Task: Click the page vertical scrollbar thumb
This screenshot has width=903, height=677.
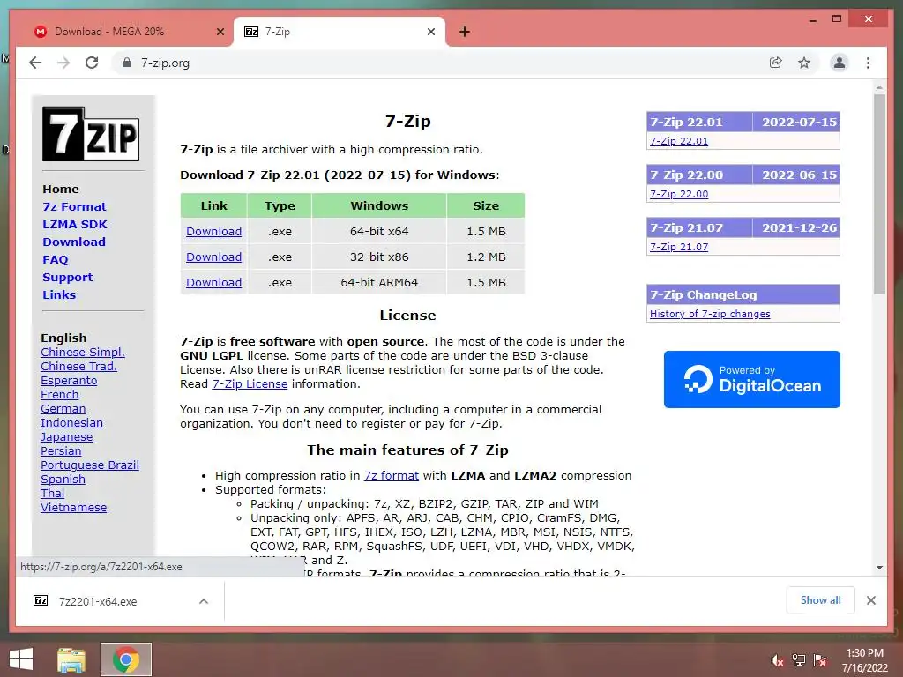Action: point(879,195)
